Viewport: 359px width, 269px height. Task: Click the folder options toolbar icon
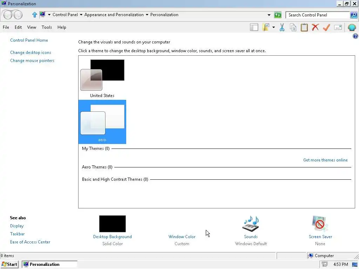tap(266, 27)
